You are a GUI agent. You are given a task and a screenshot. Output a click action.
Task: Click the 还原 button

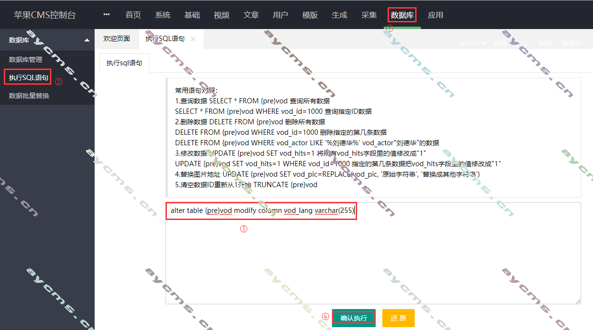click(x=399, y=318)
